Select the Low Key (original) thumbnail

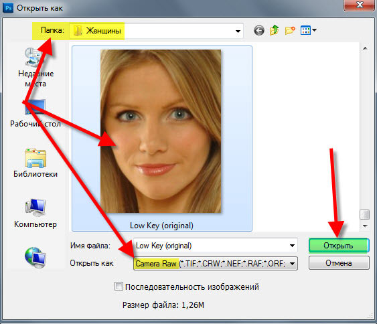(162, 139)
